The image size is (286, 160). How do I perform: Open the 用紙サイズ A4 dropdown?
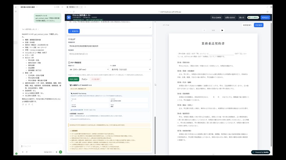(x=89, y=69)
